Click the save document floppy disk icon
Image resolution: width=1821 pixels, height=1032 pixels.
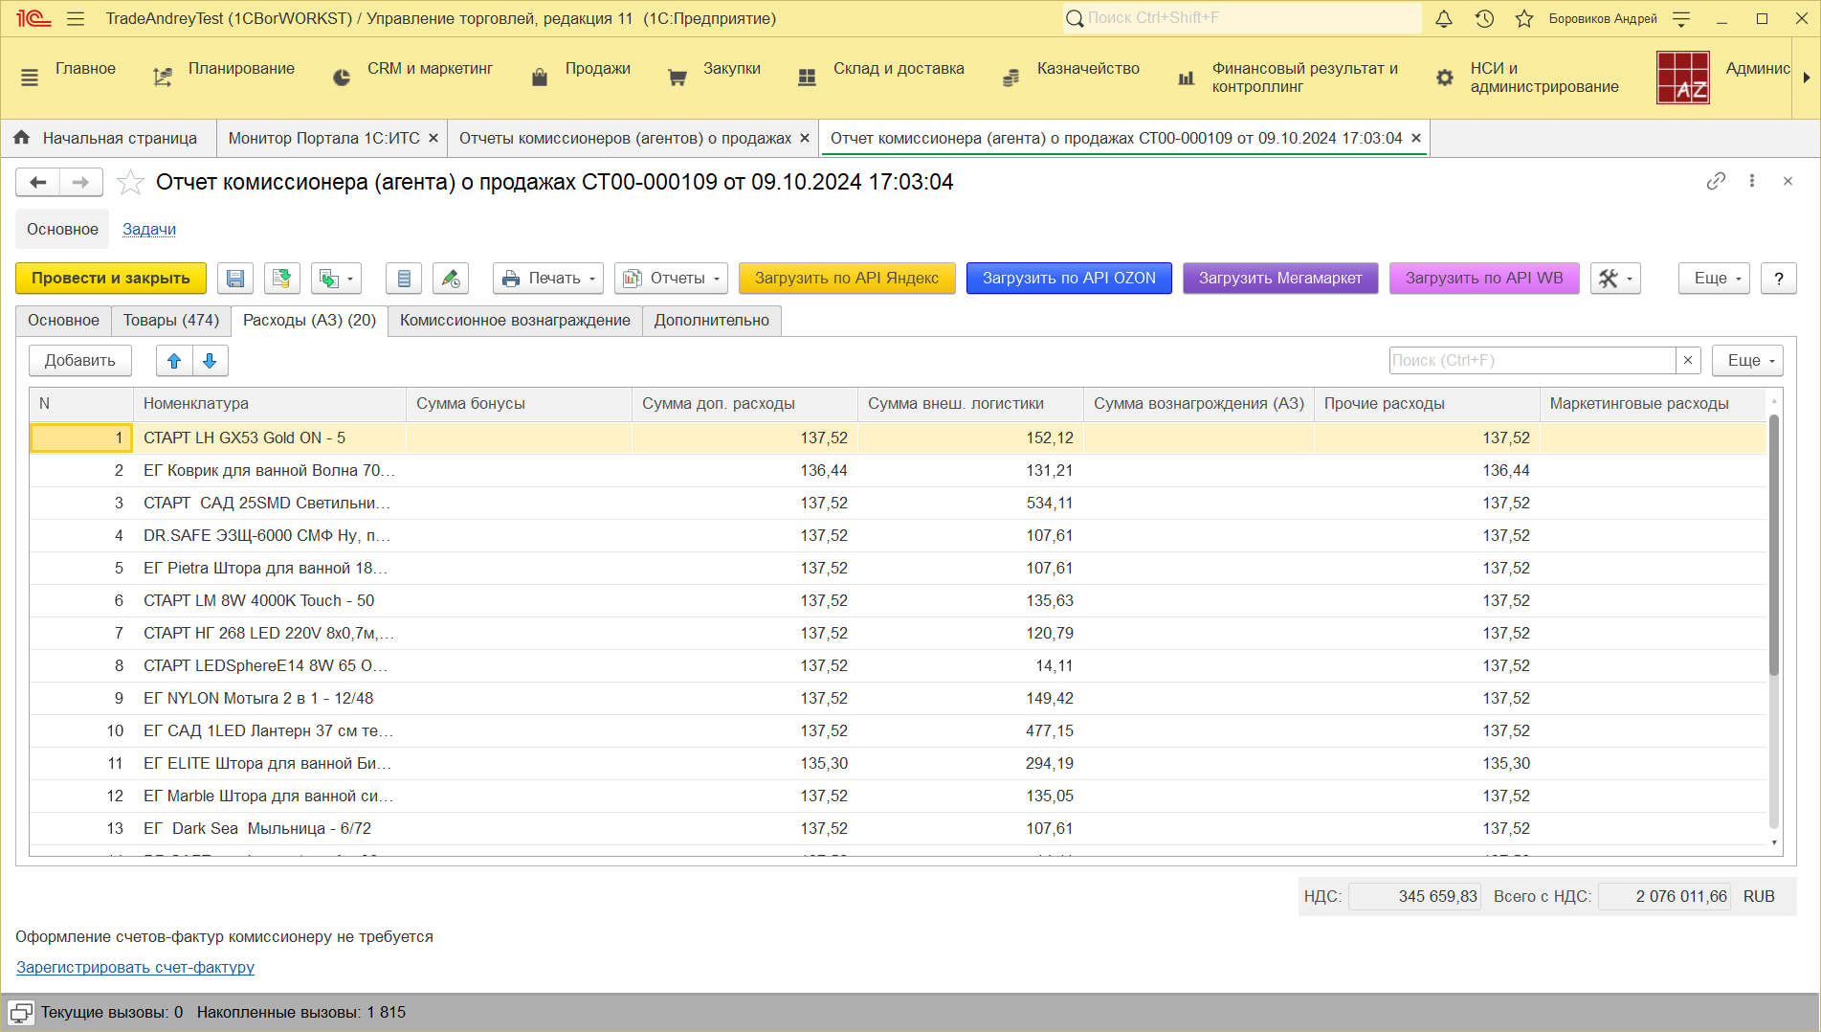click(235, 279)
